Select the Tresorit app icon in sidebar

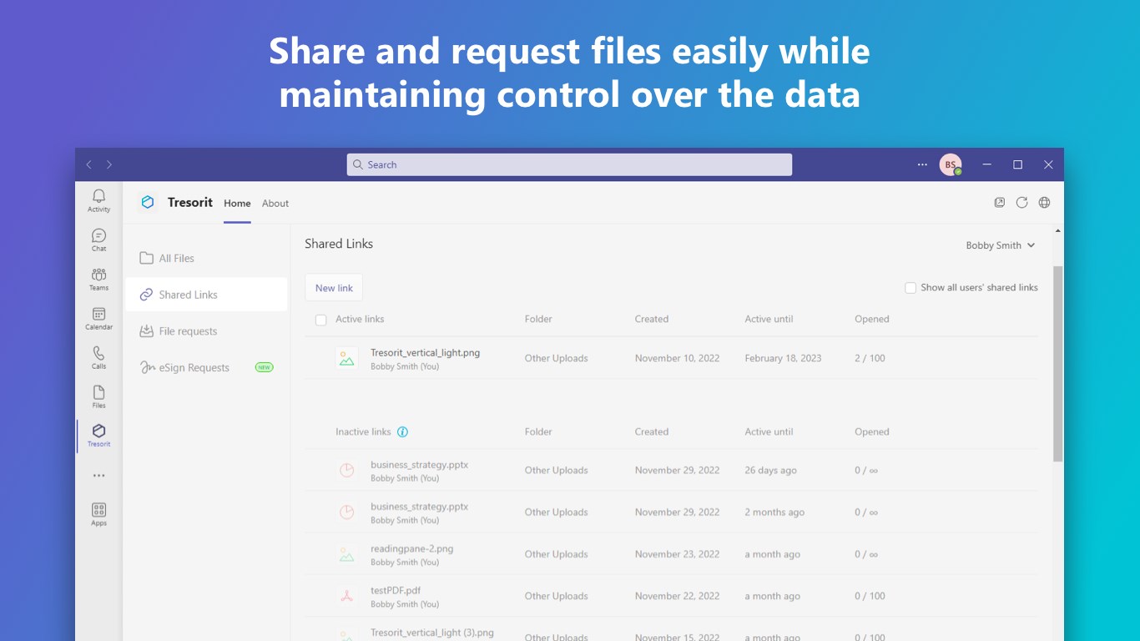pos(98,435)
